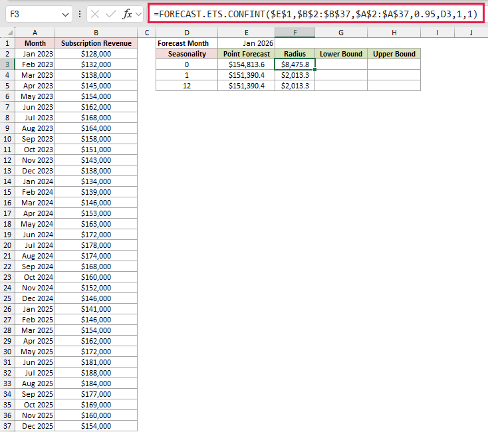Click the Jan 2026 cell

point(246,43)
